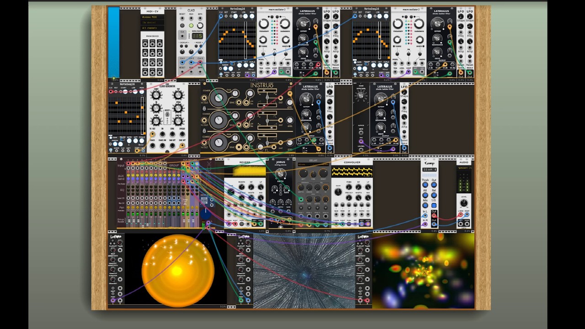This screenshot has width=585, height=329.
Task: Click the first NoteSeq16 RST input jack
Action: coord(226,16)
